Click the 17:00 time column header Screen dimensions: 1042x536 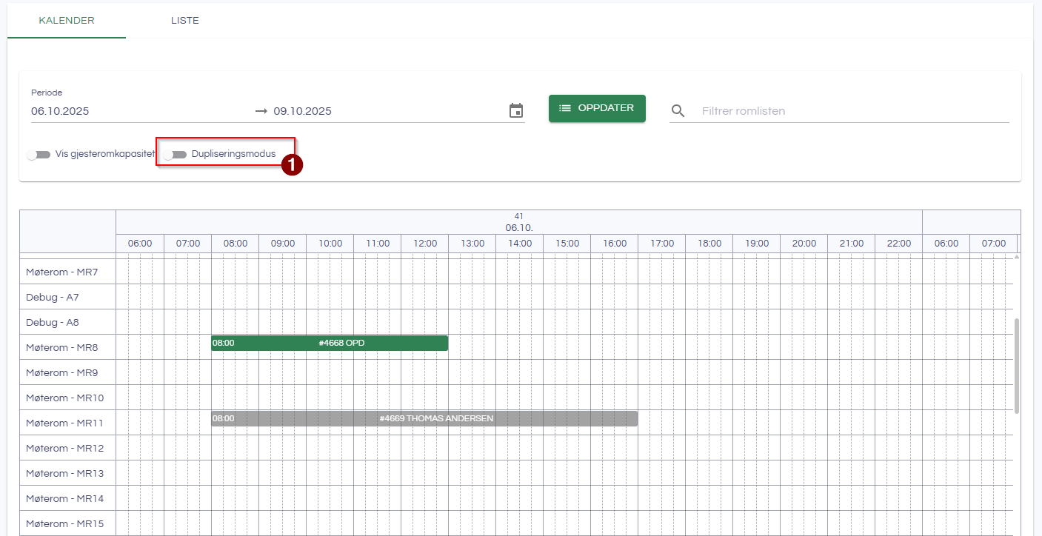click(x=662, y=244)
